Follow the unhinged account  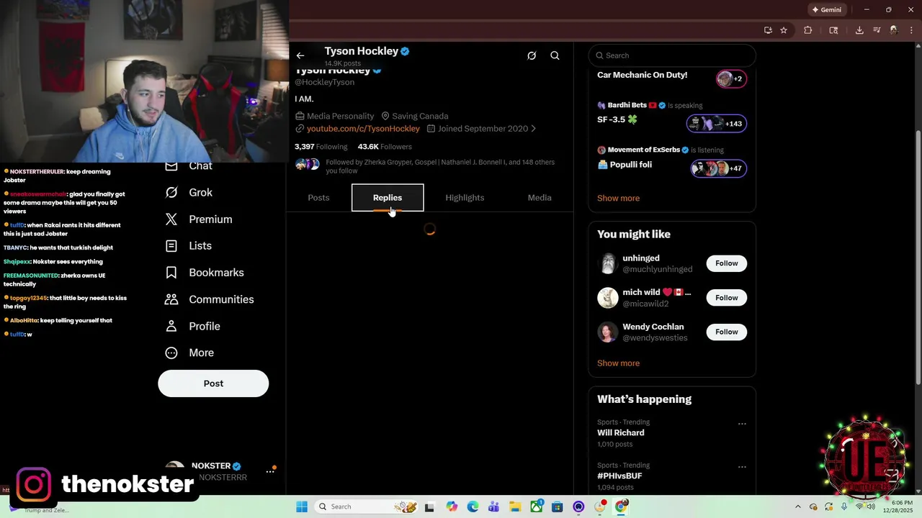(x=726, y=263)
